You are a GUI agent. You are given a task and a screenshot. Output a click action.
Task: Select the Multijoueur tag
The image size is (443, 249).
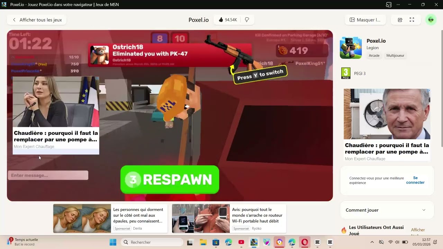pos(395,55)
